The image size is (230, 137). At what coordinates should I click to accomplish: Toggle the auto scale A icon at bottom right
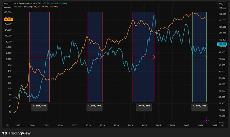tap(223, 125)
